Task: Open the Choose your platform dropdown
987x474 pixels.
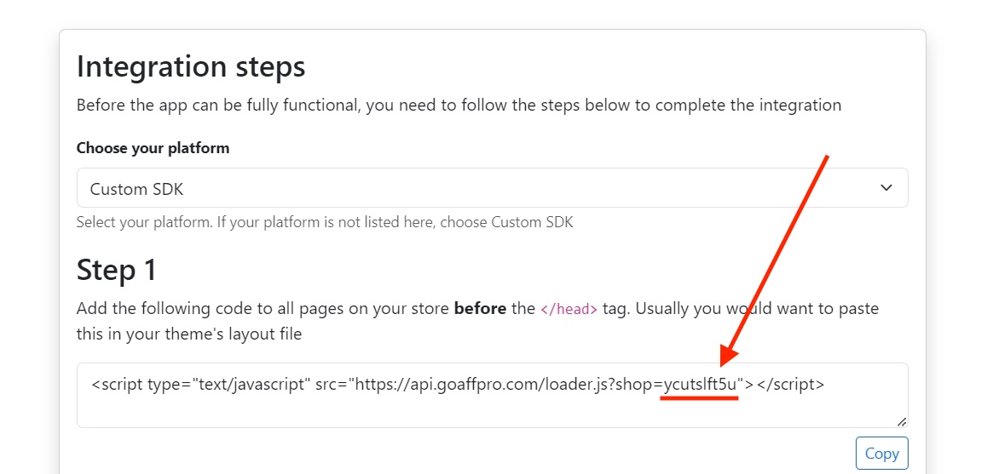Action: point(492,188)
